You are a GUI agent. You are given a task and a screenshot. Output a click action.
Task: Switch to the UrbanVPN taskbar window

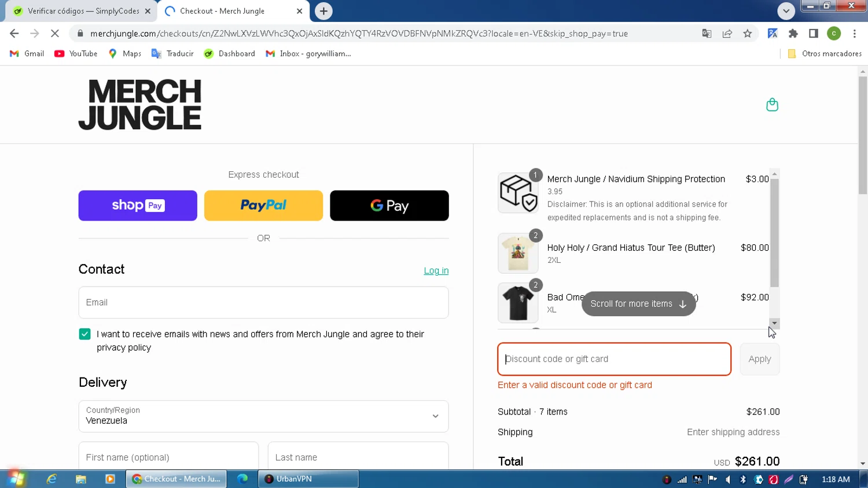point(308,479)
